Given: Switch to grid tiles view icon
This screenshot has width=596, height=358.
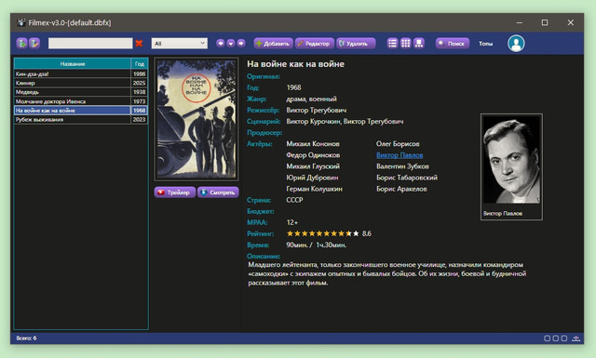Looking at the screenshot, I should (x=406, y=44).
